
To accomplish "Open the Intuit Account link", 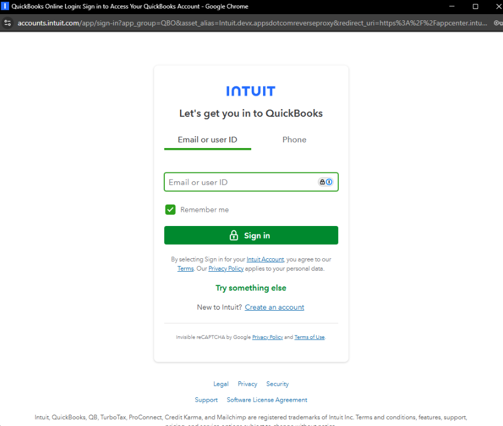I will [265, 259].
